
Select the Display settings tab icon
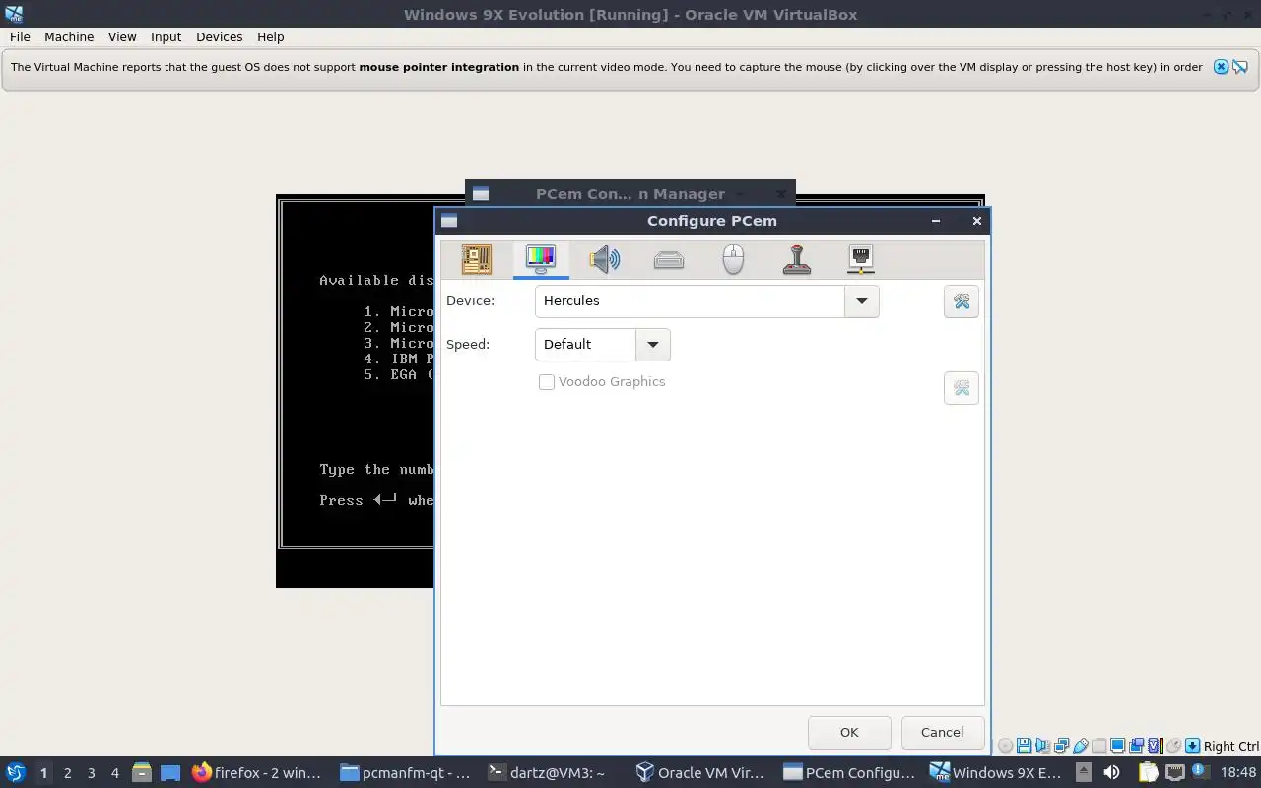(x=541, y=259)
